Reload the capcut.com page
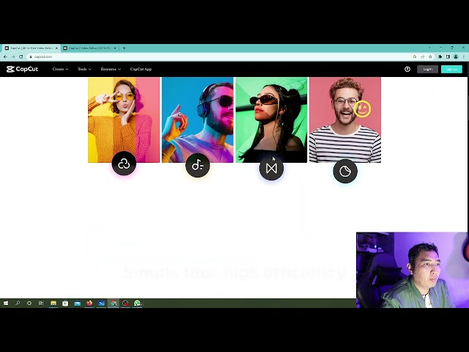This screenshot has width=469, height=352. (x=21, y=56)
